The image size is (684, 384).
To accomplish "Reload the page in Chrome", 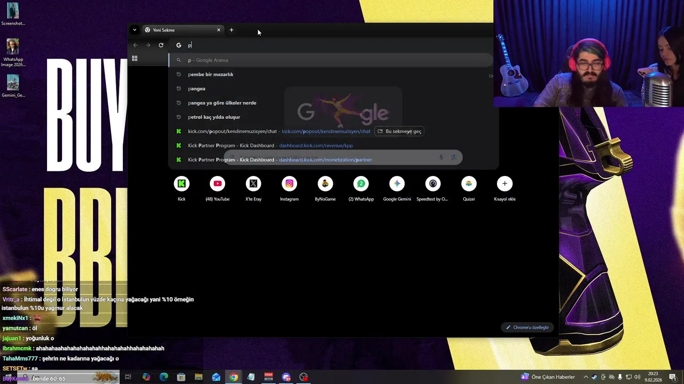I will (161, 45).
